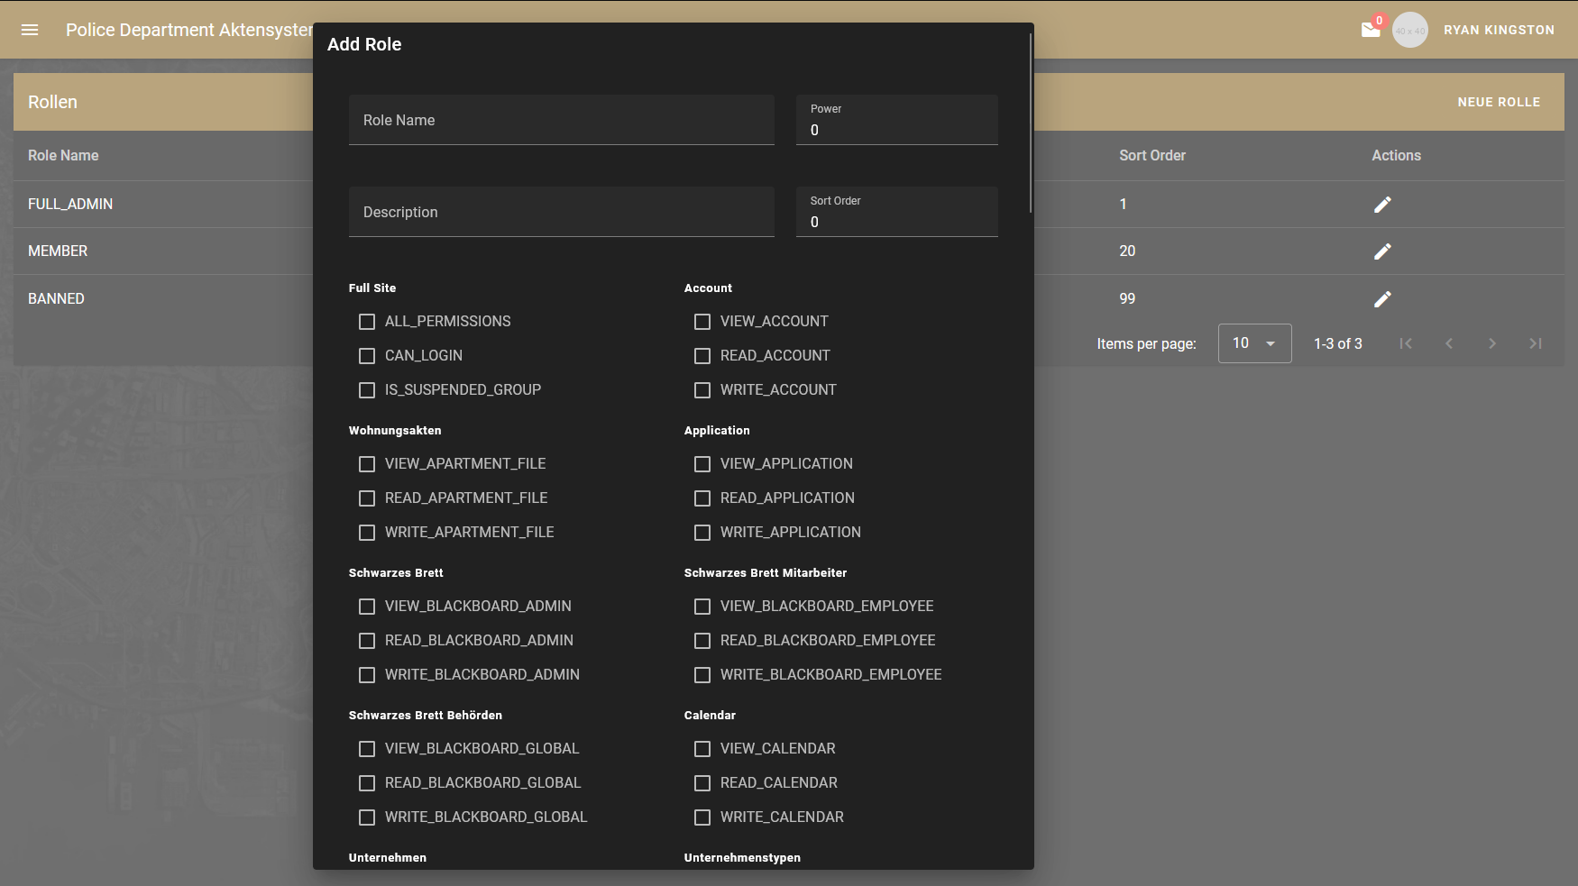Click the Police Department Aktensystem title
The height and width of the screenshot is (886, 1578).
pos(189,30)
